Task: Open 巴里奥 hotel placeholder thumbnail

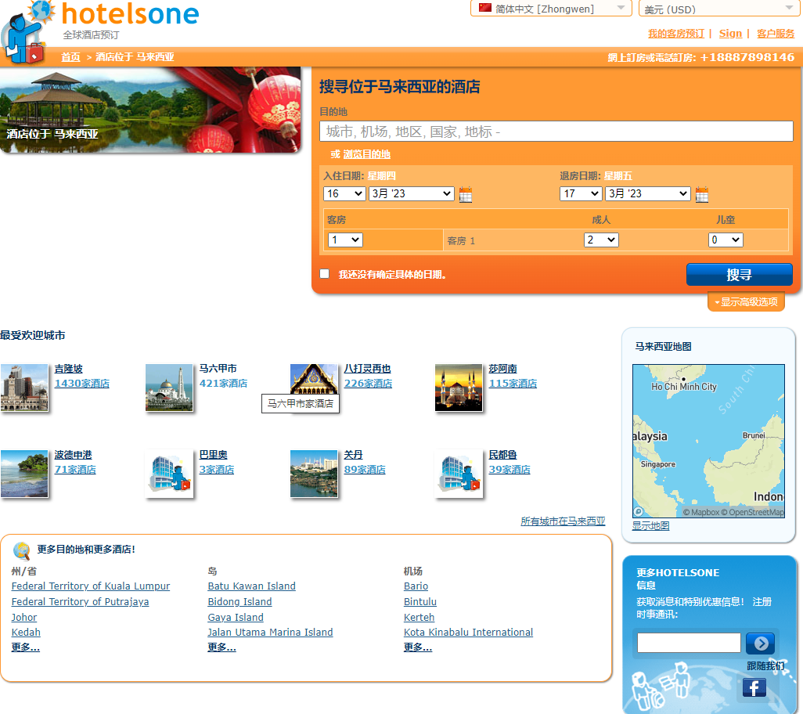Action: [x=169, y=474]
